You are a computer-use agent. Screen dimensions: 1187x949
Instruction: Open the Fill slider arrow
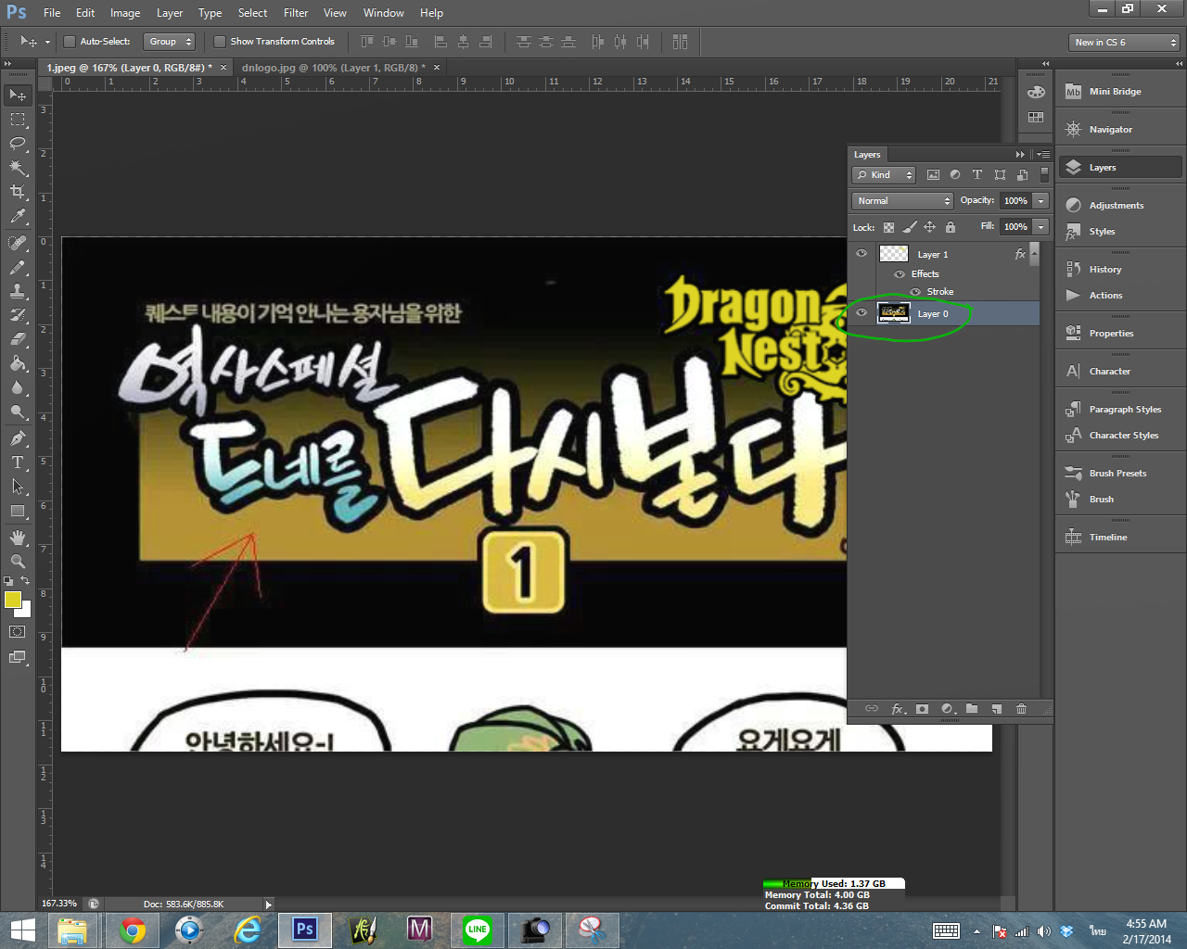pyautogui.click(x=1041, y=226)
